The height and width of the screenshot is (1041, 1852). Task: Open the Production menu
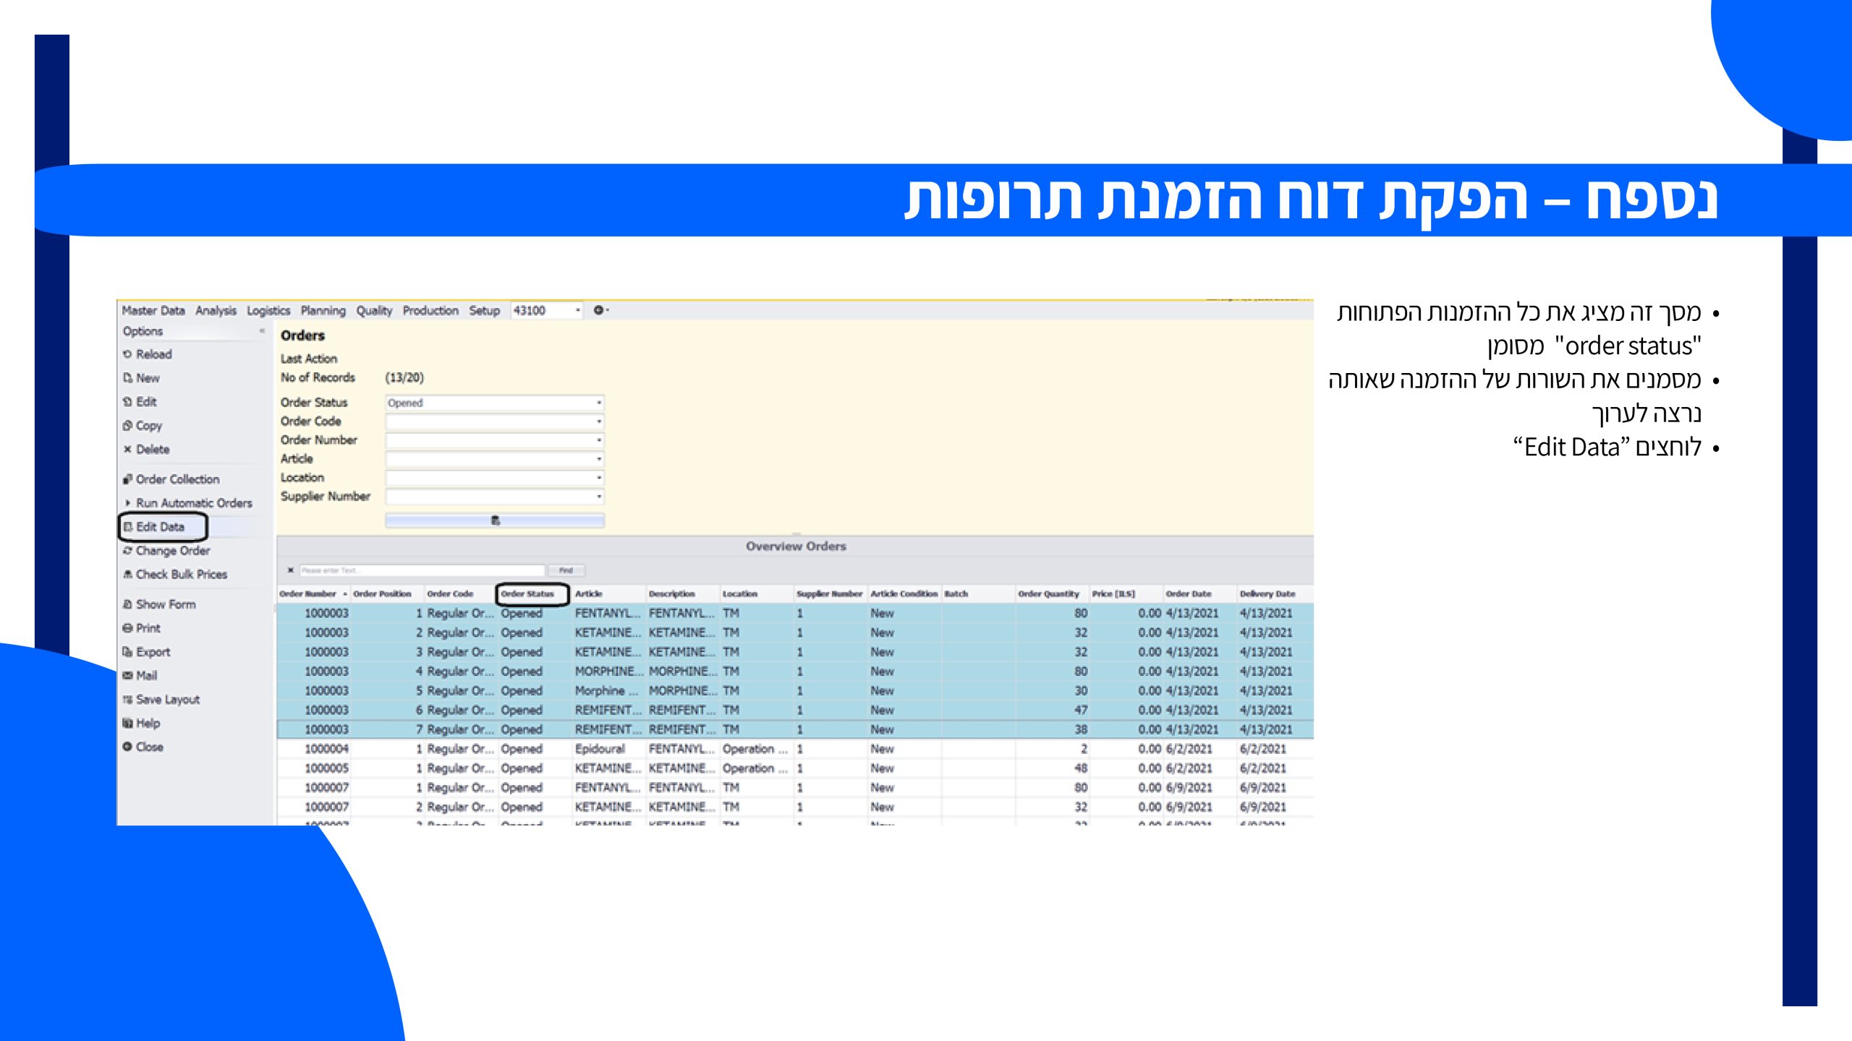(x=430, y=311)
